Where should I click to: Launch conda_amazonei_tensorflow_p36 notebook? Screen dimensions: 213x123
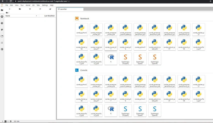tap(155, 30)
